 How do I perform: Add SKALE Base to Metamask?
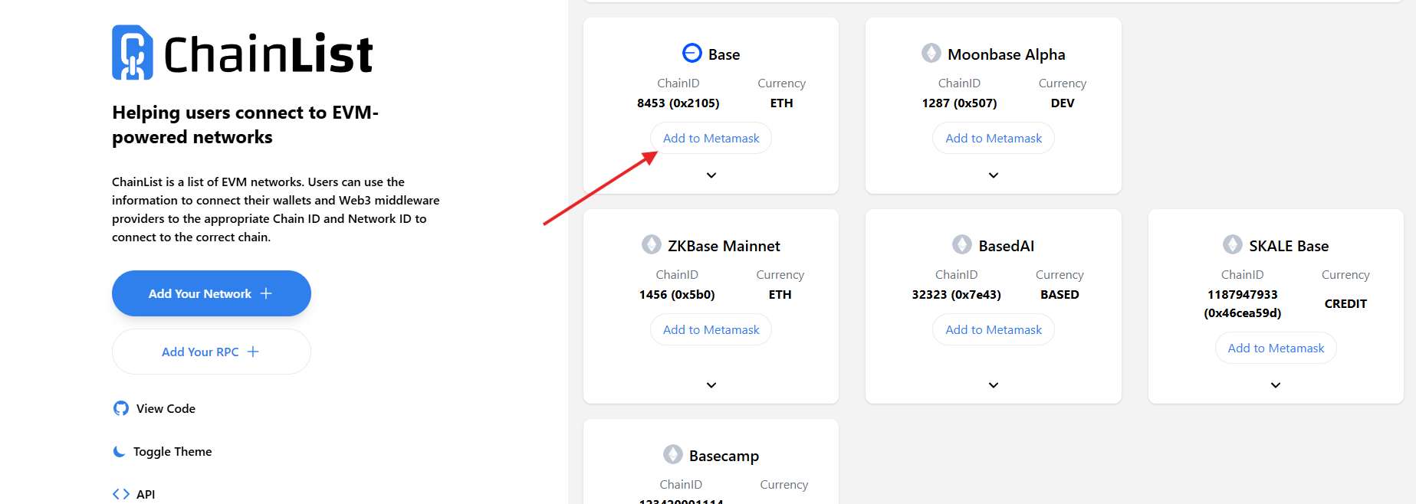click(1276, 348)
